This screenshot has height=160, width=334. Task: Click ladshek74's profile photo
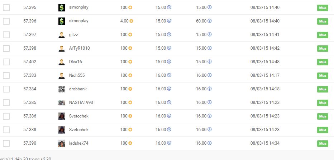(x=61, y=143)
